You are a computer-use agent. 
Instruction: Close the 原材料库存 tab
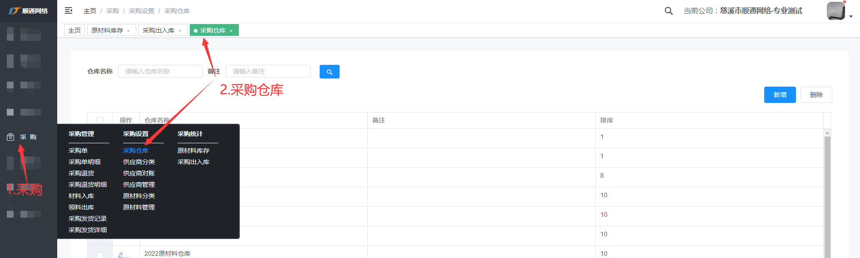(129, 31)
